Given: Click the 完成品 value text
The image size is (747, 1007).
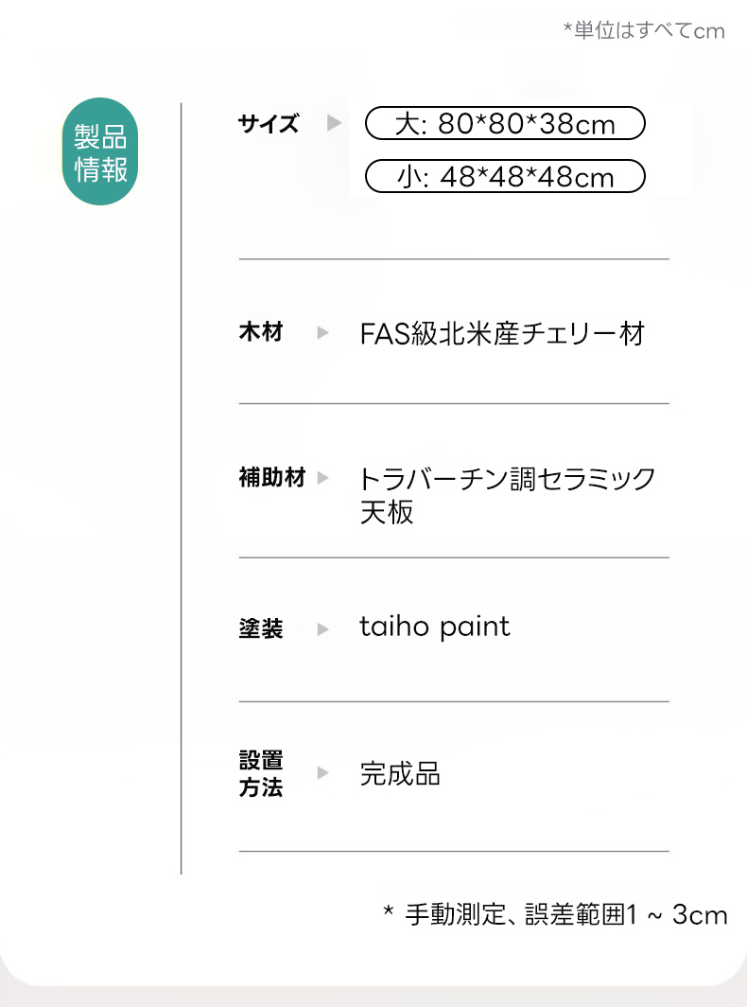Looking at the screenshot, I should coord(400,773).
